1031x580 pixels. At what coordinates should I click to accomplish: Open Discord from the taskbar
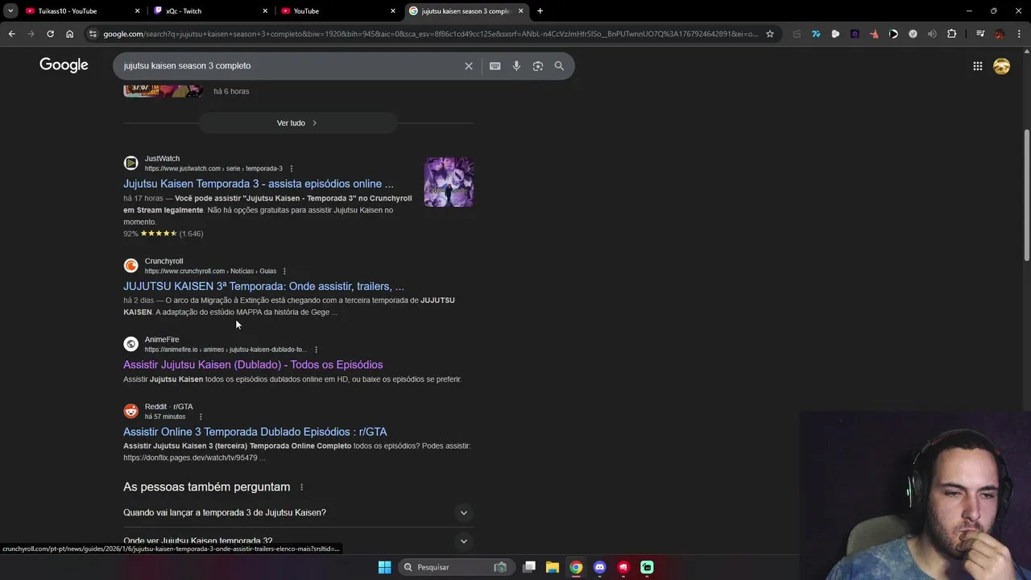(599, 567)
